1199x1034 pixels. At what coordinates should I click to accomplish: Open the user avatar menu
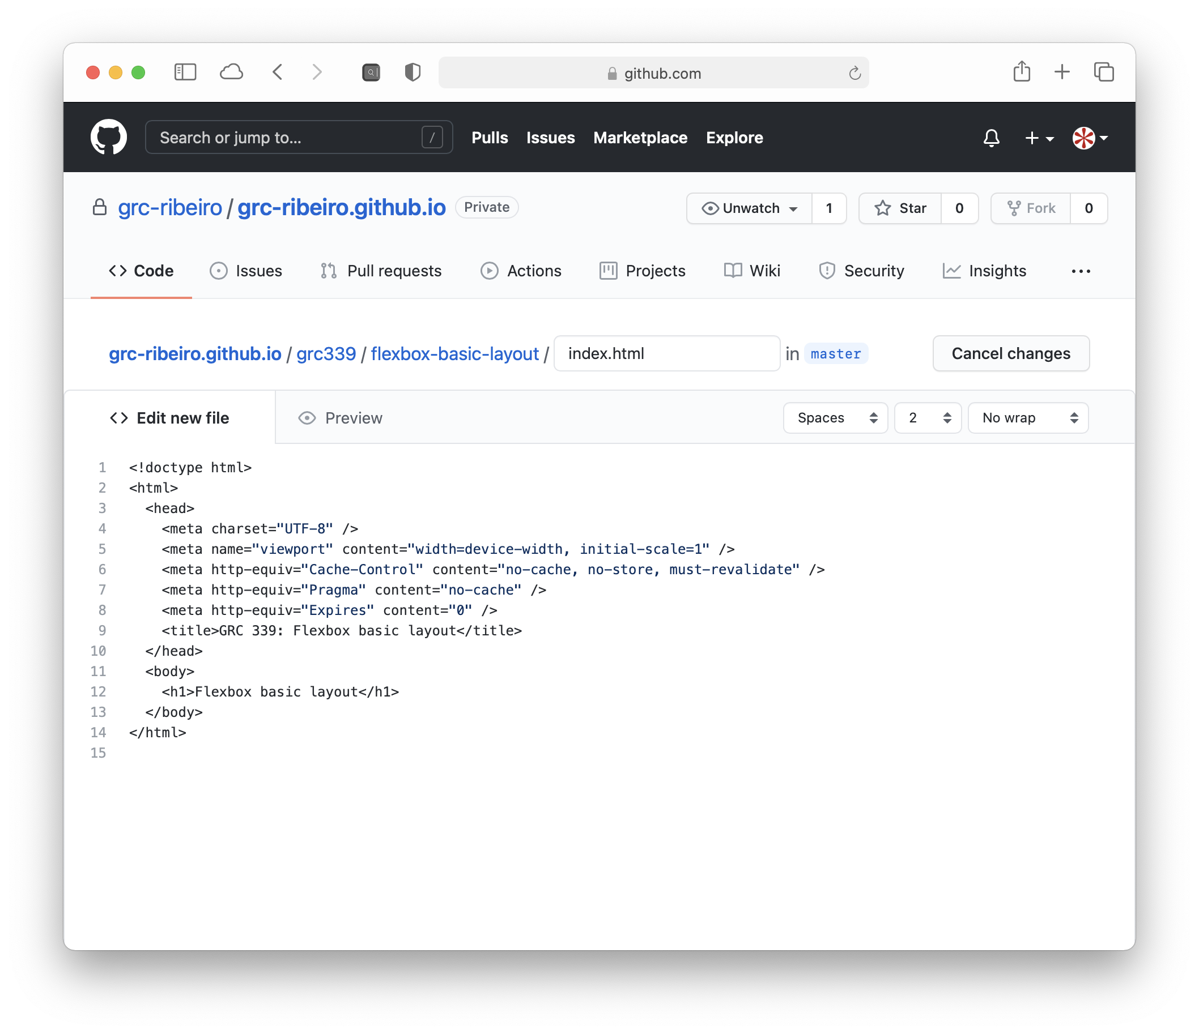pyautogui.click(x=1090, y=138)
